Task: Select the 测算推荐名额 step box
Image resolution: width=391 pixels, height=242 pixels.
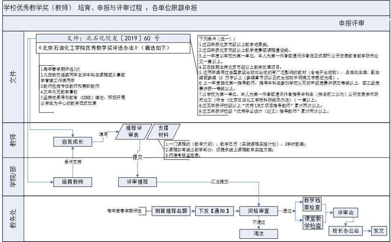Action: click(171, 211)
